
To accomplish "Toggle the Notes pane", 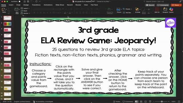I will [117, 102].
